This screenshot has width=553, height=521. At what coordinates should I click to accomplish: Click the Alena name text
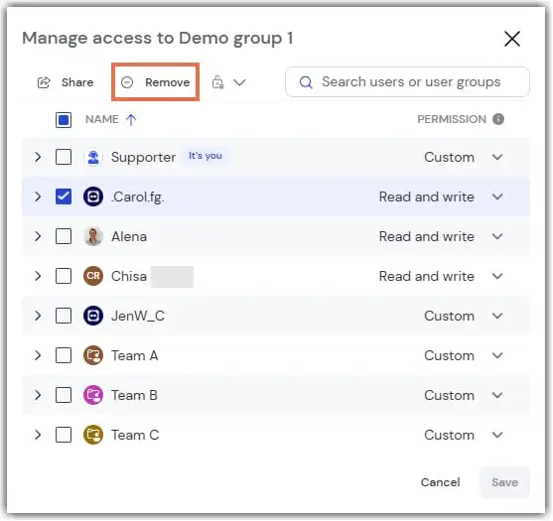tap(129, 236)
